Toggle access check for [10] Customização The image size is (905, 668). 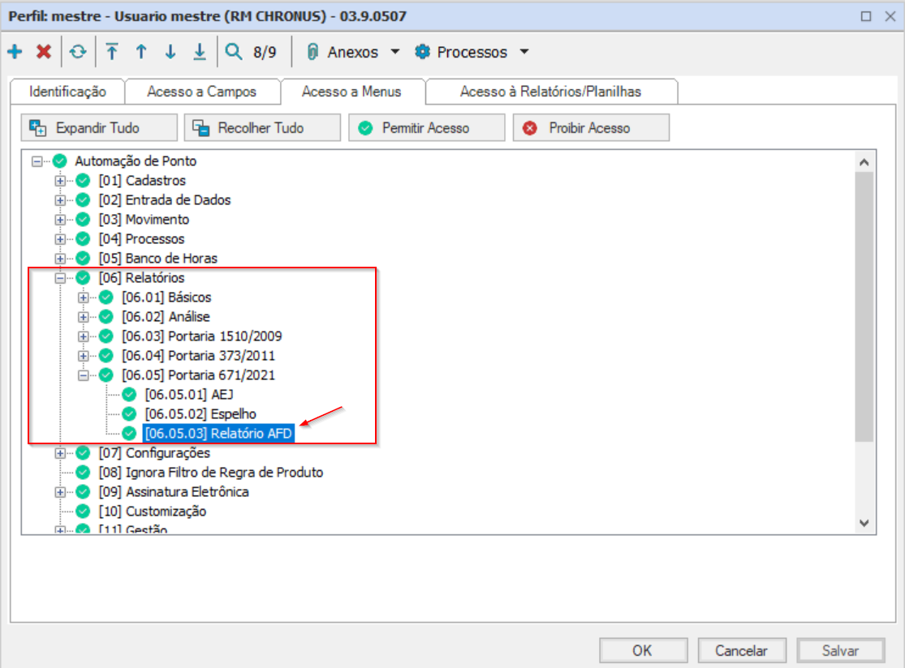point(83,512)
